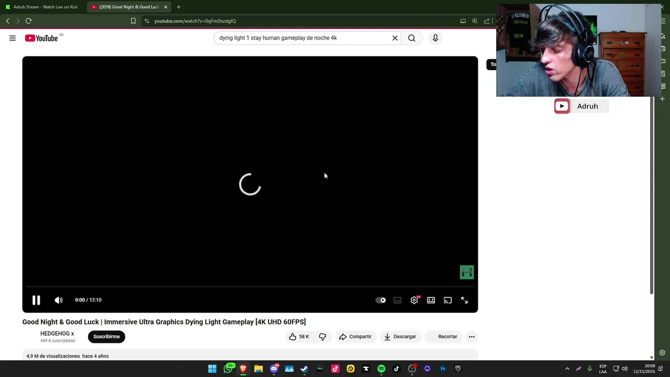Go to YouTube home via logo

[x=41, y=38]
